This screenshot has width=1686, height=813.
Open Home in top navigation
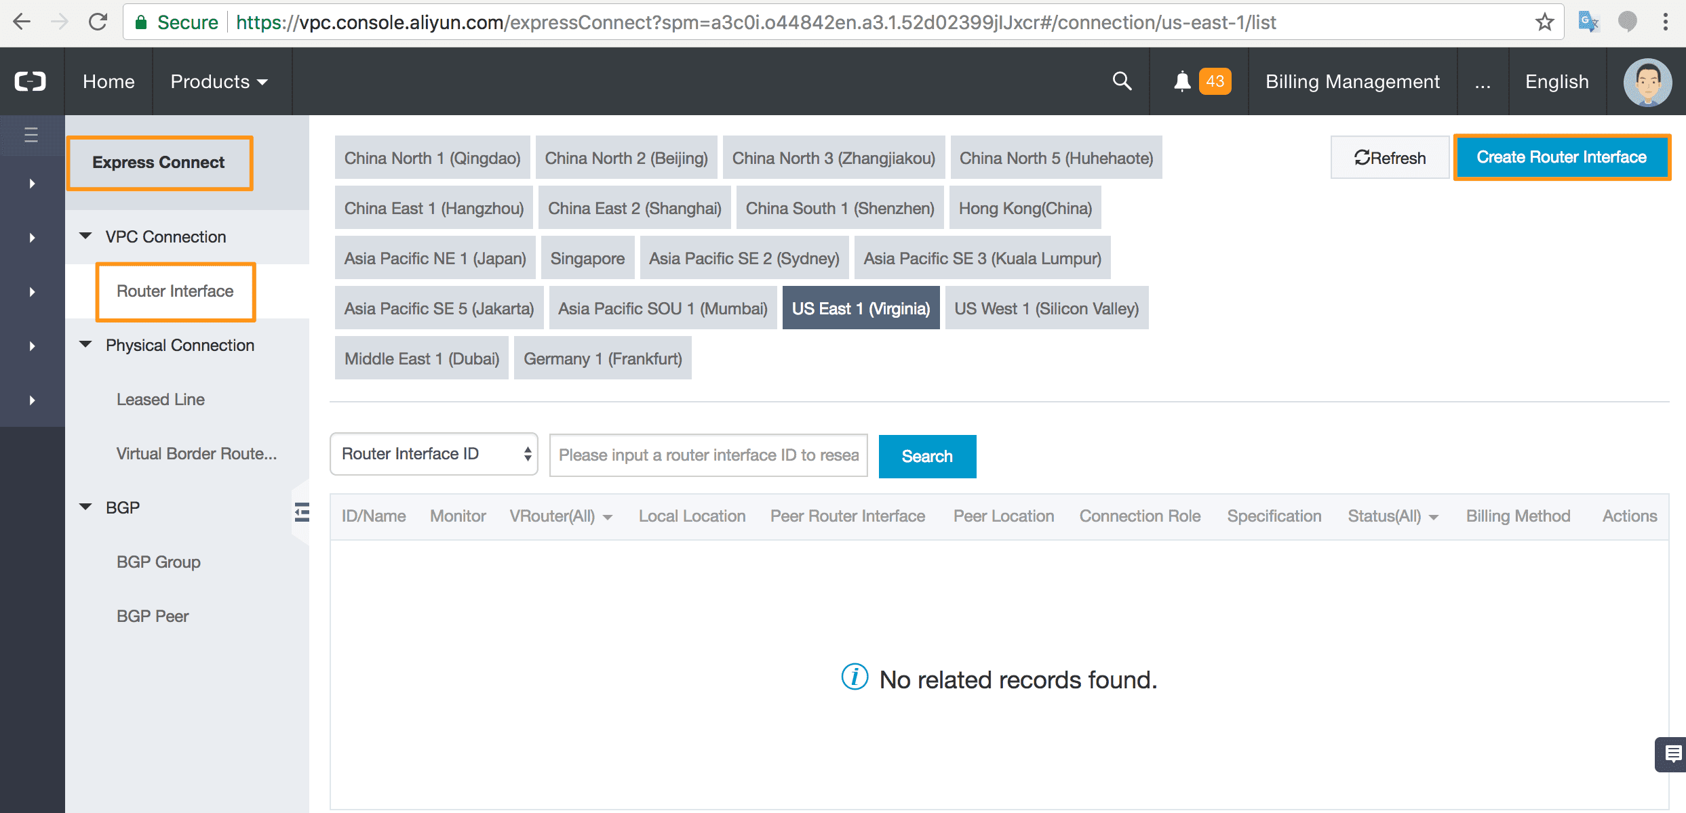109,81
